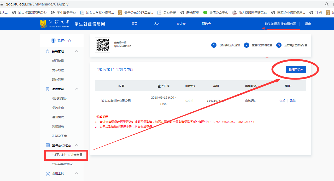Open the 学生事务平台 bookmark

(63, 13)
